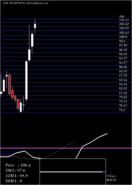Click the Price : 106.4 readout
Screen dimensions: 132x185
[x=18, y=165]
